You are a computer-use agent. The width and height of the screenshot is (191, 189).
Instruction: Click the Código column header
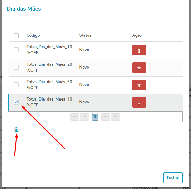33,35
